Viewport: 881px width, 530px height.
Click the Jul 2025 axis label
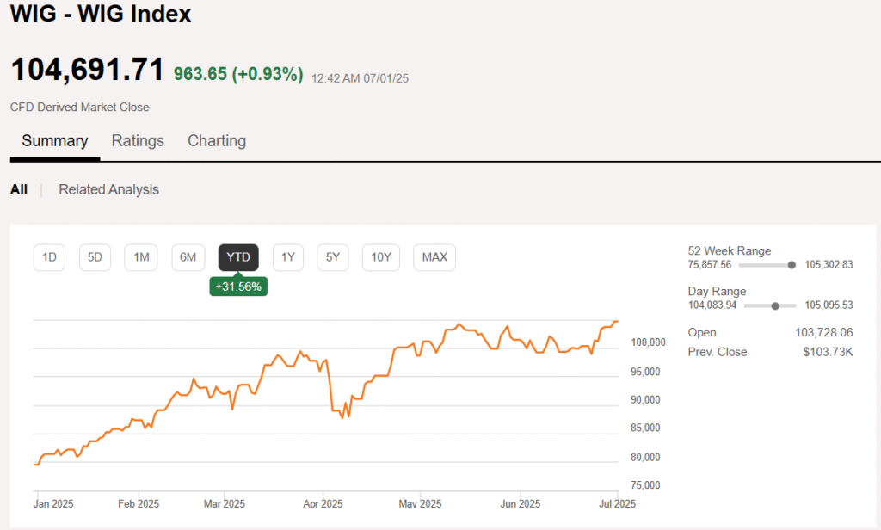(x=617, y=504)
